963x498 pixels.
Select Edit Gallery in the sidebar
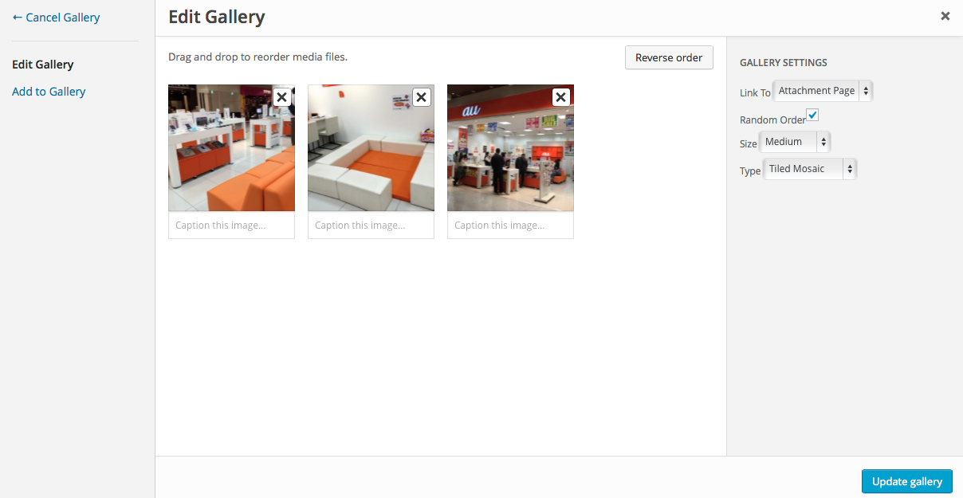coord(43,65)
